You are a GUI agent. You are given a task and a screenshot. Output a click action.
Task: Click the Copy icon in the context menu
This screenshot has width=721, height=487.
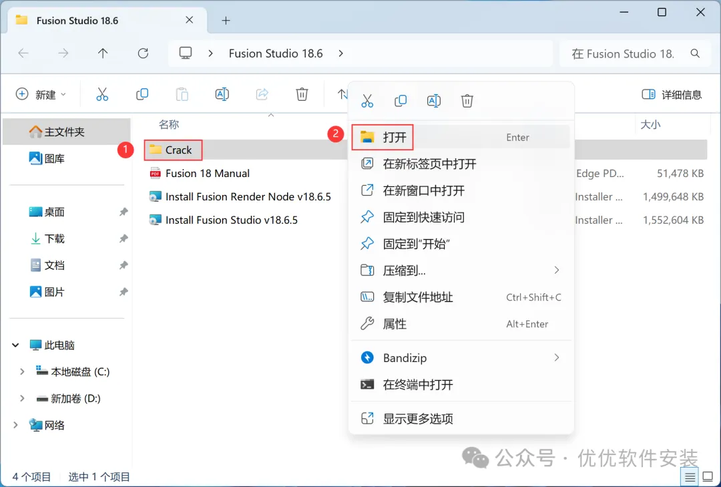401,100
